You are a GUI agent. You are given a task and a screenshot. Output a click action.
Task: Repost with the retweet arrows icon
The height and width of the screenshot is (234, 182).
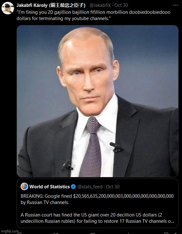(x=56, y=233)
